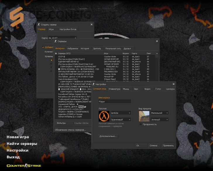This screenshot has width=213, height=171.
Task: Sort by the Пинг column header
Action: 150,53
